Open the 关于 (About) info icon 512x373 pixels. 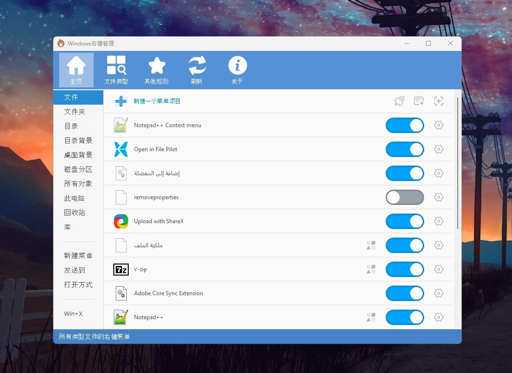237,70
